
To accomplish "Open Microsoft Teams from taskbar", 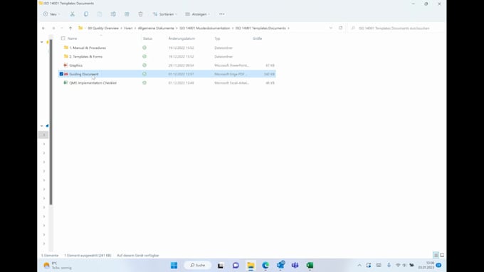I will click(x=295, y=265).
